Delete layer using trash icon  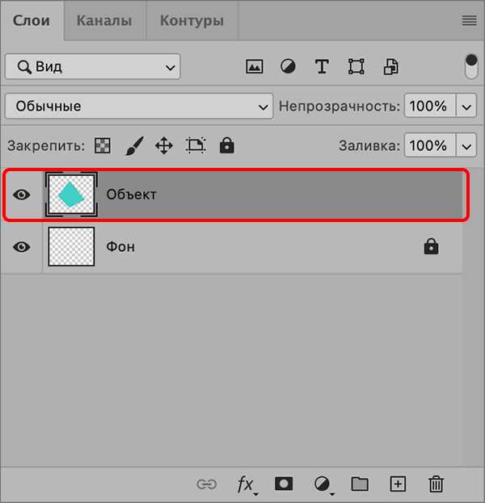pyautogui.click(x=436, y=484)
